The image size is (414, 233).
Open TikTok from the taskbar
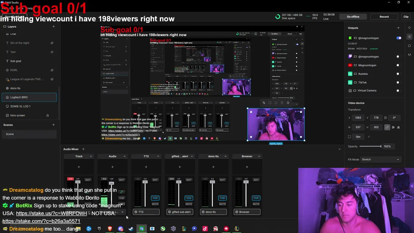[205, 229]
